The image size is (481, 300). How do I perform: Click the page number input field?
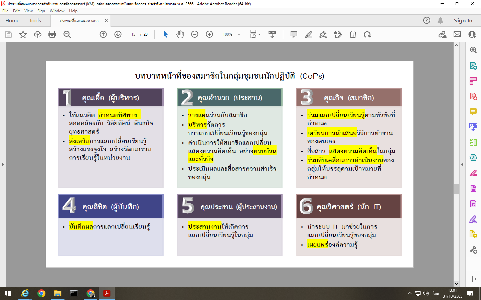(133, 34)
